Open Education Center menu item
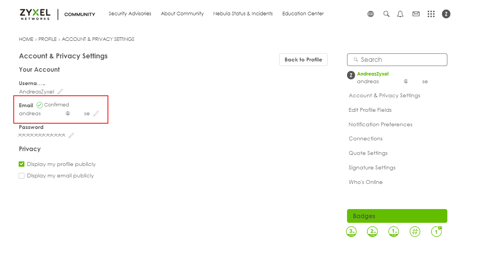Viewport: 479px width, 256px height. (x=303, y=14)
